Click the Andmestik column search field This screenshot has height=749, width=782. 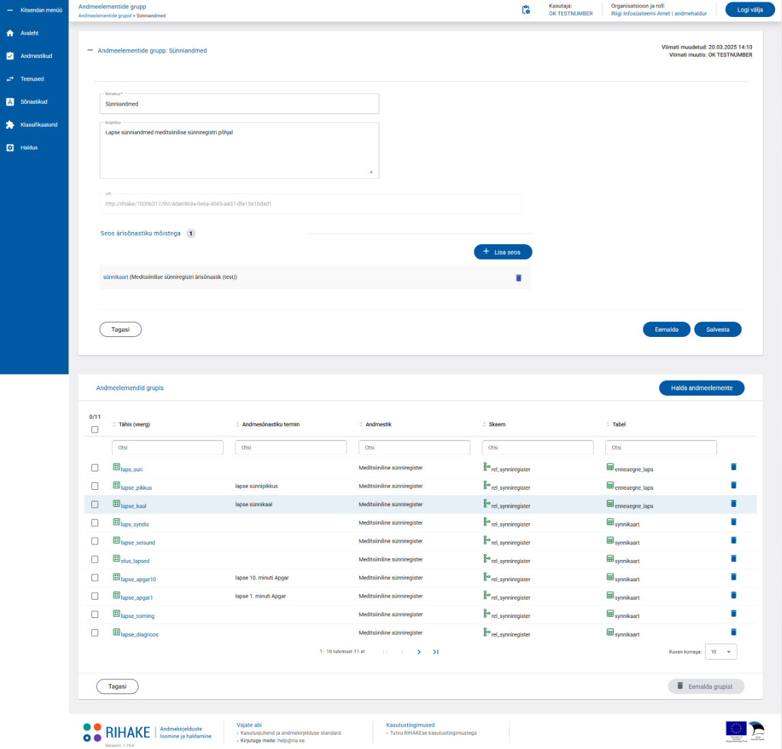(414, 447)
